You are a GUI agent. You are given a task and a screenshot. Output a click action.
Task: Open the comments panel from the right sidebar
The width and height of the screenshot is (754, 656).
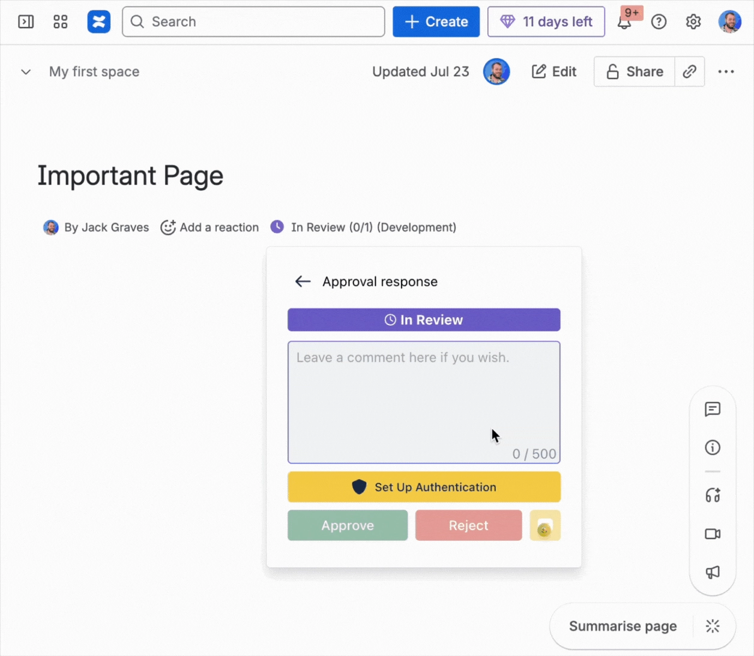[x=713, y=410]
